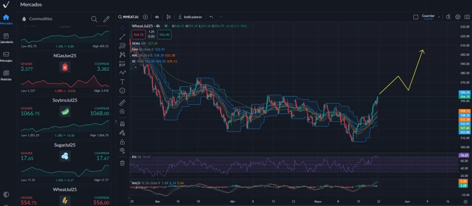The height and width of the screenshot is (206, 472).
Task: Collapse the indicator legend with chevron
Action: 136,67
